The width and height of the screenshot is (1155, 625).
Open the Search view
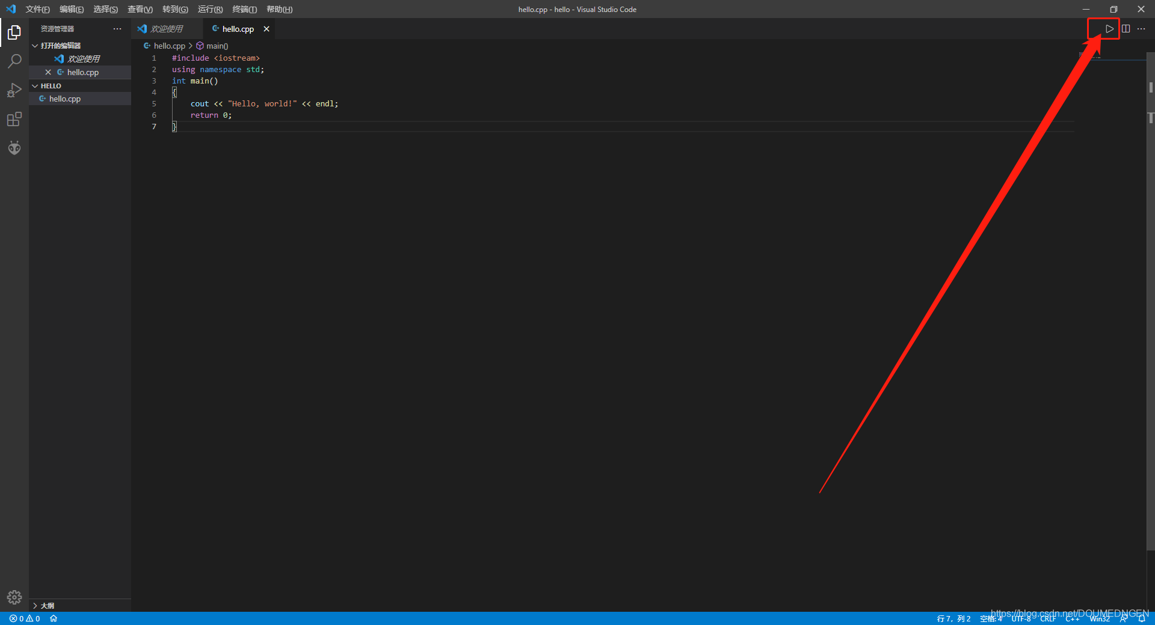(14, 61)
